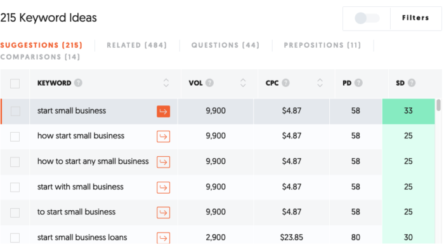The image size is (444, 247).
Task: Toggle the switch next to Filters
Action: pyautogui.click(x=367, y=18)
